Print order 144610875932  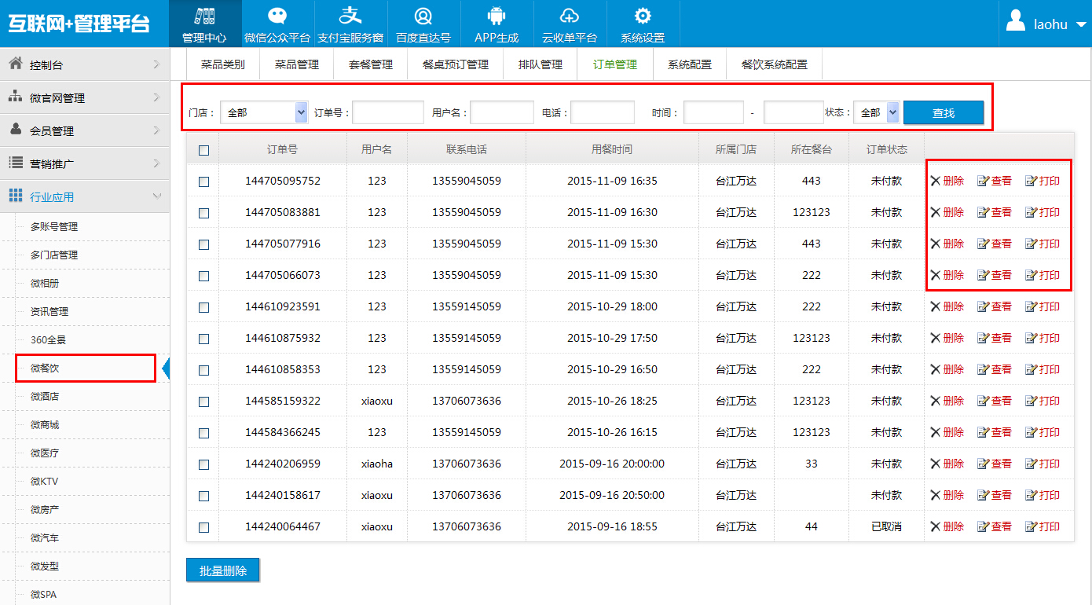(1043, 338)
